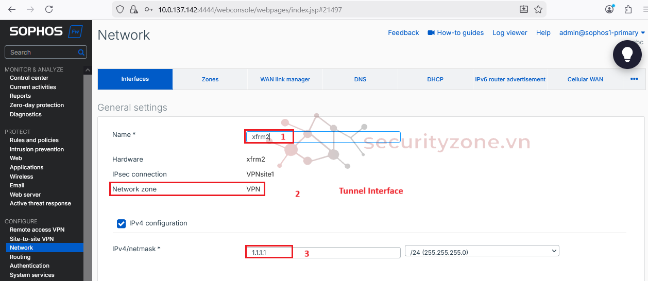Click the Sophos FW logo
The width and height of the screenshot is (648, 281).
pyautogui.click(x=46, y=31)
